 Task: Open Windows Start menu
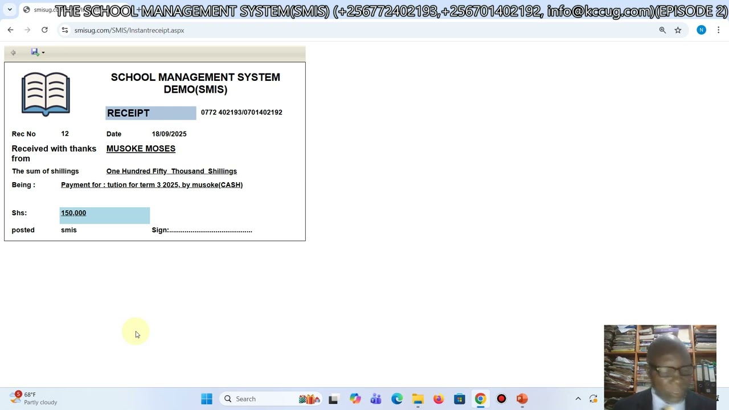[207, 399]
